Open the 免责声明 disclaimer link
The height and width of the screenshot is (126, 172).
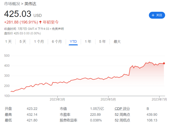click(58, 29)
